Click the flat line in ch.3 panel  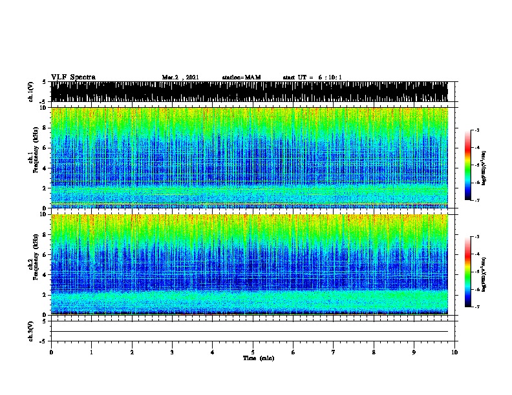click(249, 332)
